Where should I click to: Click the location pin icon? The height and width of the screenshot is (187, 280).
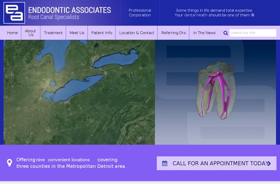[x=9, y=163]
